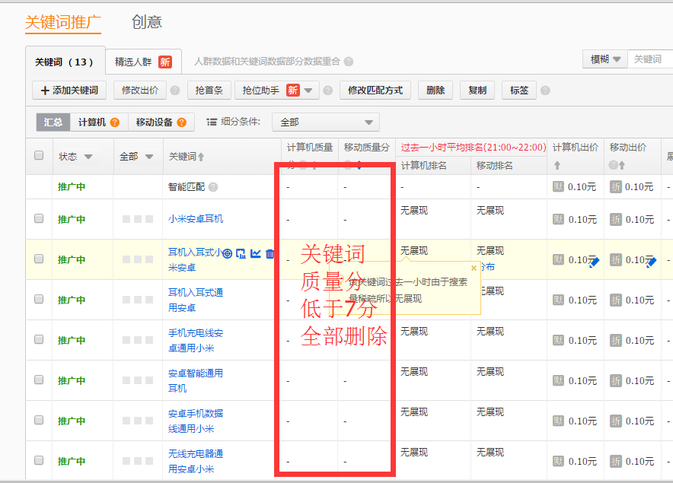673x483 pixels.
Task: Tick the select-all checkbox in table header
Action: (39, 155)
